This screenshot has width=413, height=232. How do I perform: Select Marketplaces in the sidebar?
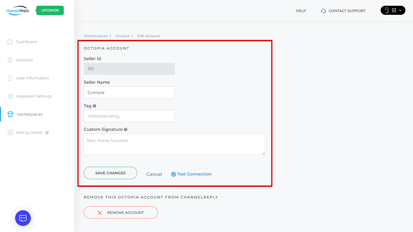click(30, 114)
